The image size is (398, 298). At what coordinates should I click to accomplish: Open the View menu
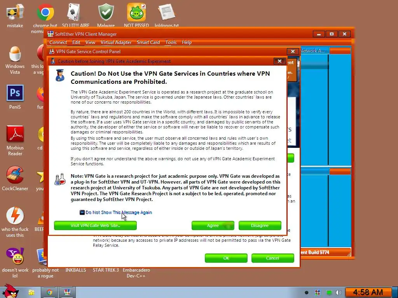(90, 42)
